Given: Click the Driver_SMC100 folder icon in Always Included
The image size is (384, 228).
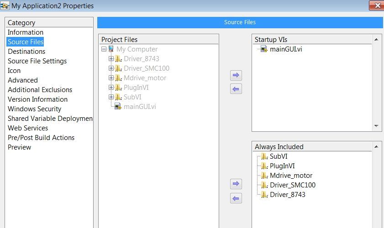Looking at the screenshot, I should tap(264, 185).
